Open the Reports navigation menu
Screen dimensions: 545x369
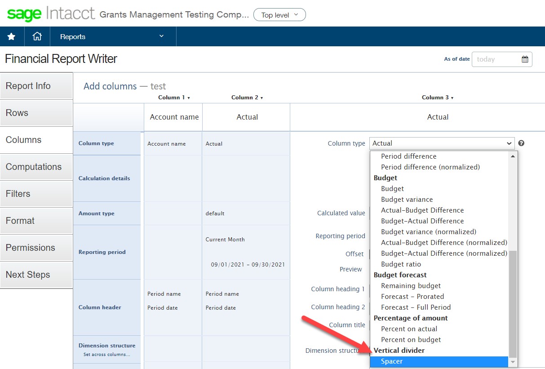tap(112, 37)
